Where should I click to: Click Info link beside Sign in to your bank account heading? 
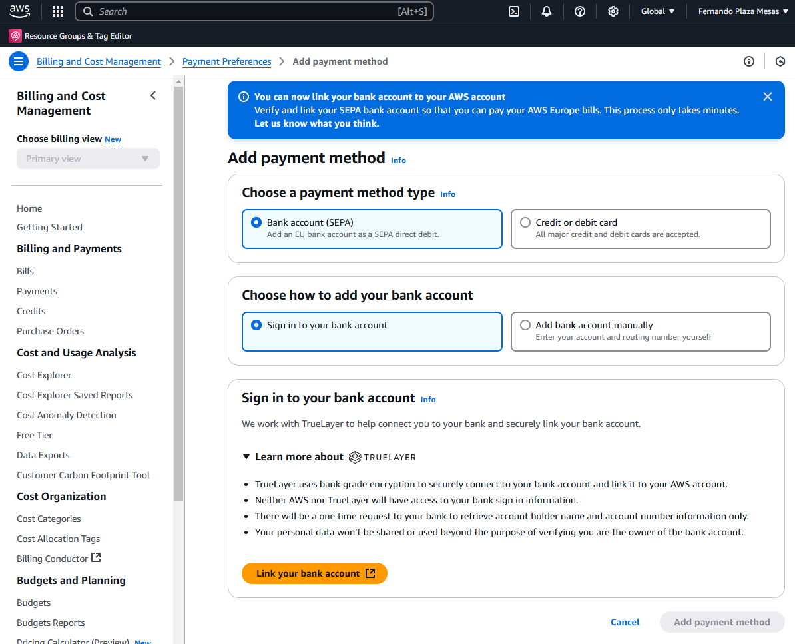[428, 400]
